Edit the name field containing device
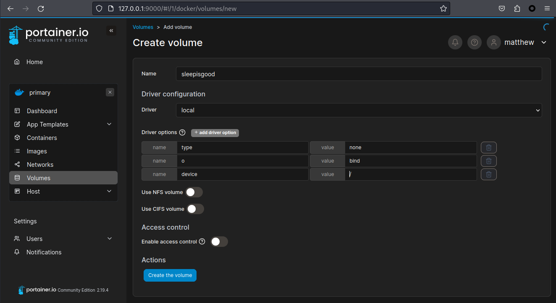Screen dimensions: 556x303 [243, 174]
